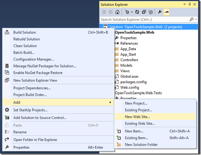Select the Models folder
This screenshot has height=155, width=201.
126,65
